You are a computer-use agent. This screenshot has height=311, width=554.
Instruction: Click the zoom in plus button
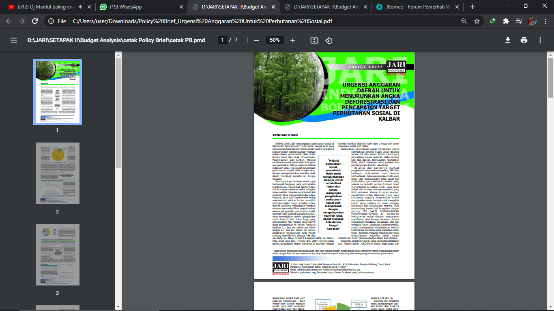[x=293, y=40]
